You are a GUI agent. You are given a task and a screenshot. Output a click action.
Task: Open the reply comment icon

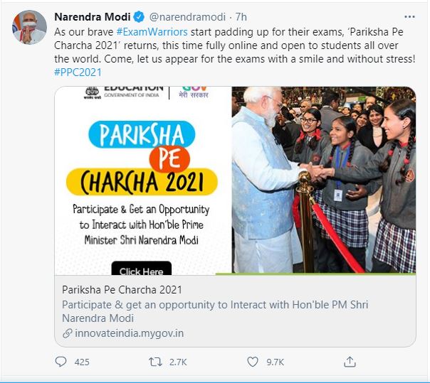[x=61, y=362]
